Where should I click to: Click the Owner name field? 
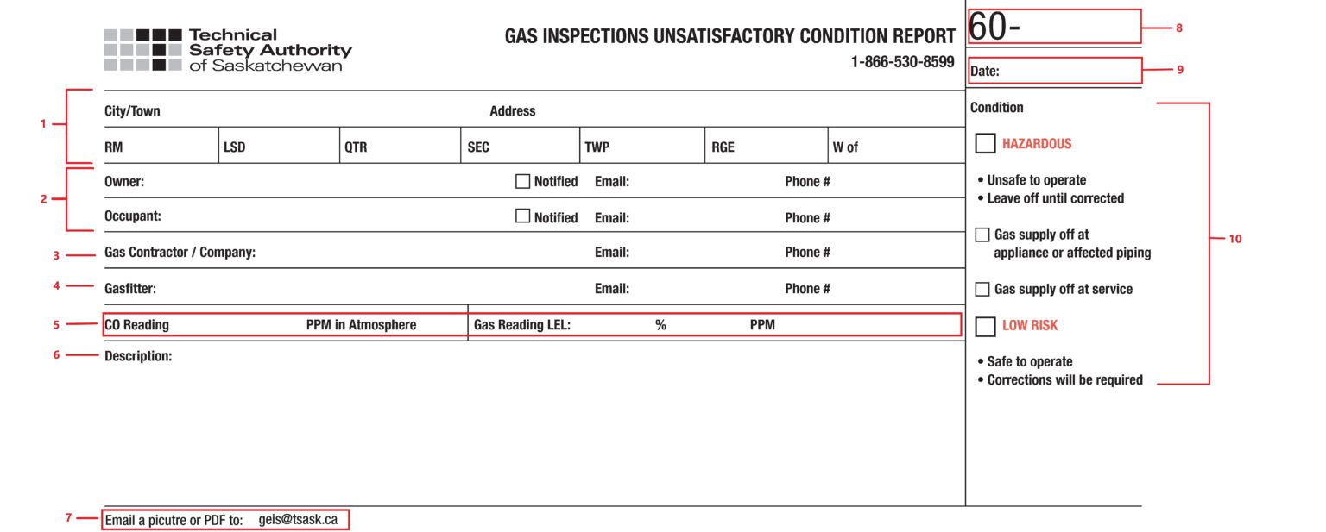(x=328, y=182)
